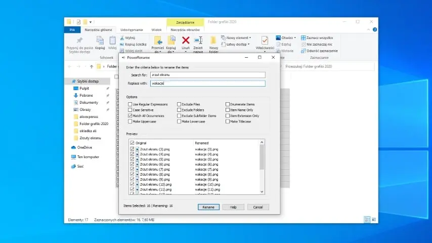
Task: Enable Use Regular Expressions checkbox
Action: [131, 104]
